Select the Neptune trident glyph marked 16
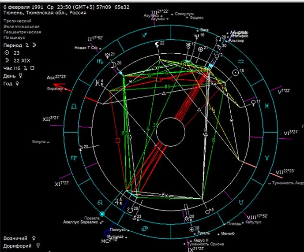Screen dimensions: 304x252 pos(197,37)
